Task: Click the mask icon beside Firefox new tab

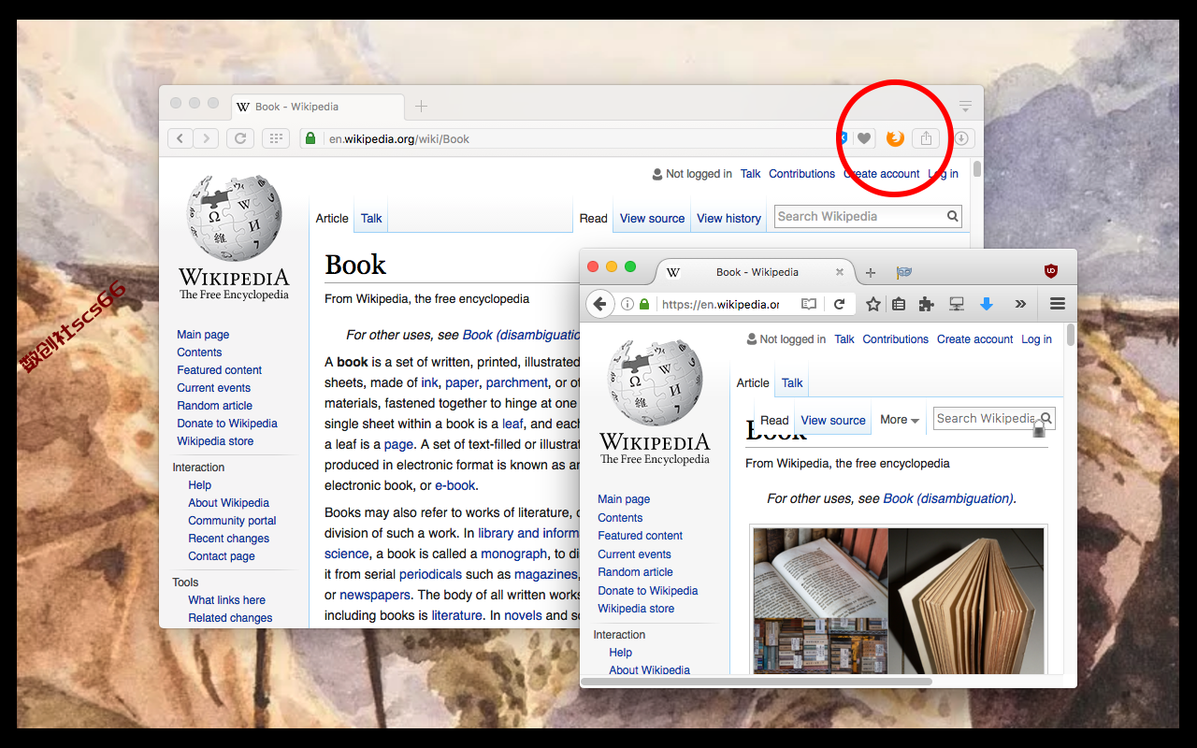Action: [904, 272]
